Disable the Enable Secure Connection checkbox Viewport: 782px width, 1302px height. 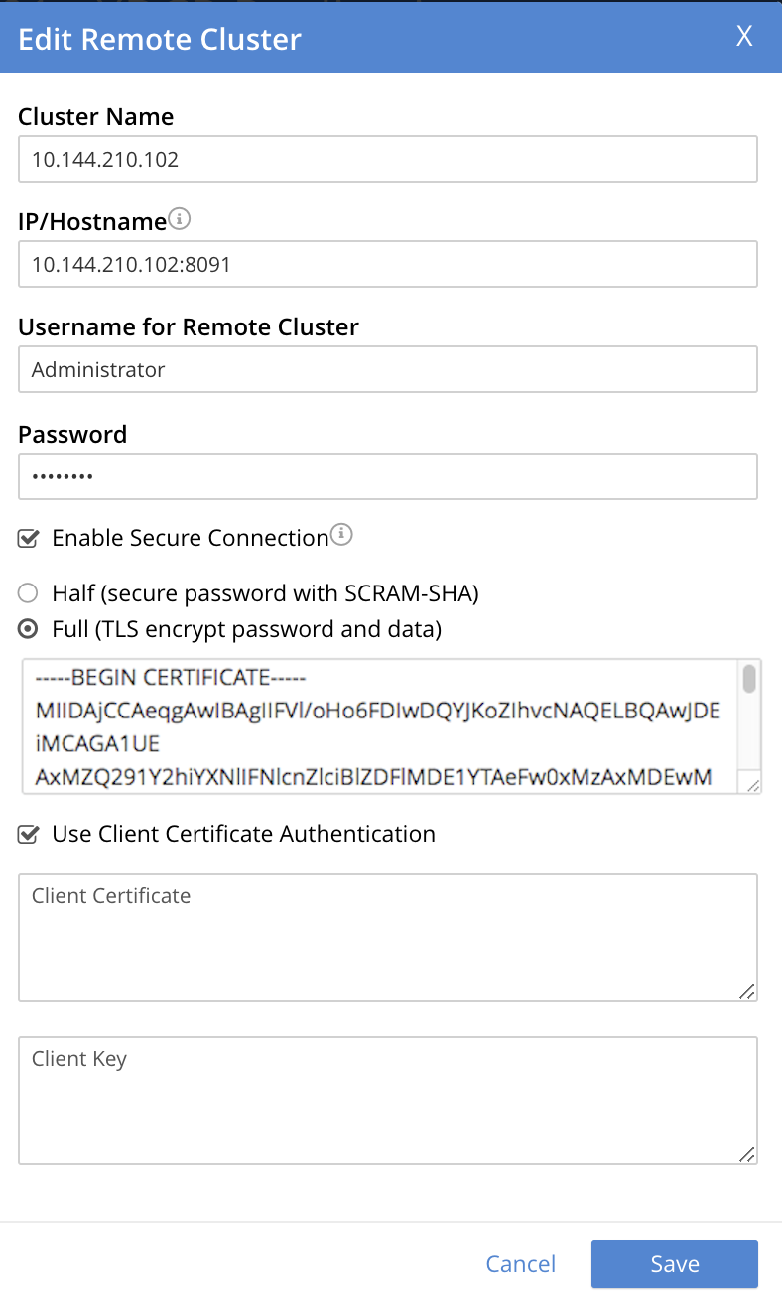click(29, 538)
